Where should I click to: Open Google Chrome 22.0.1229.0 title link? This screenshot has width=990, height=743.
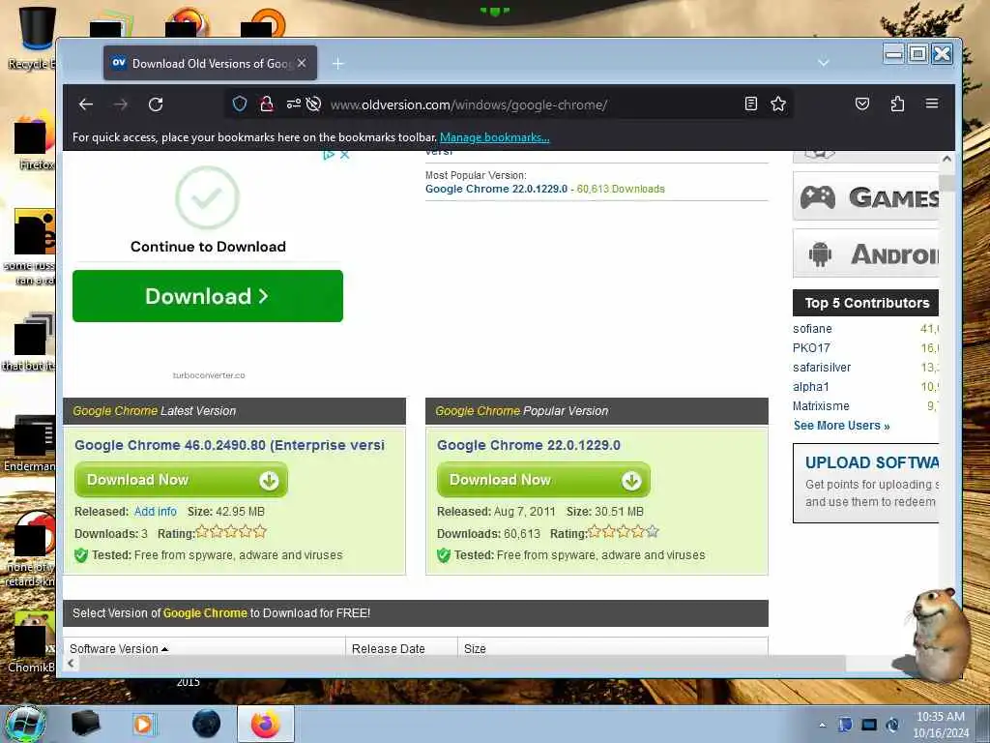click(x=529, y=445)
